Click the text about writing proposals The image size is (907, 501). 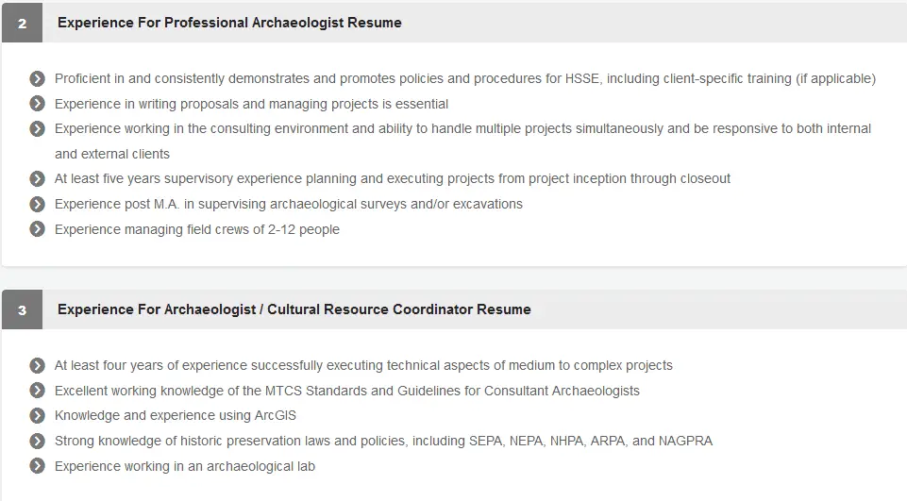point(251,104)
